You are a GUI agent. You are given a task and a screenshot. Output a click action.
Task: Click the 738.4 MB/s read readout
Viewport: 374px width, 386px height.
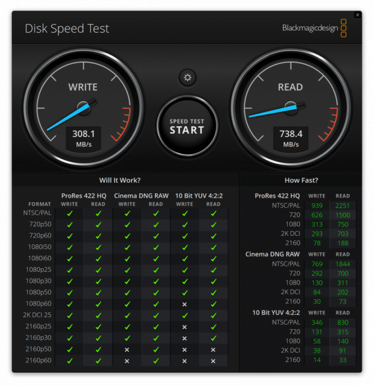click(291, 139)
